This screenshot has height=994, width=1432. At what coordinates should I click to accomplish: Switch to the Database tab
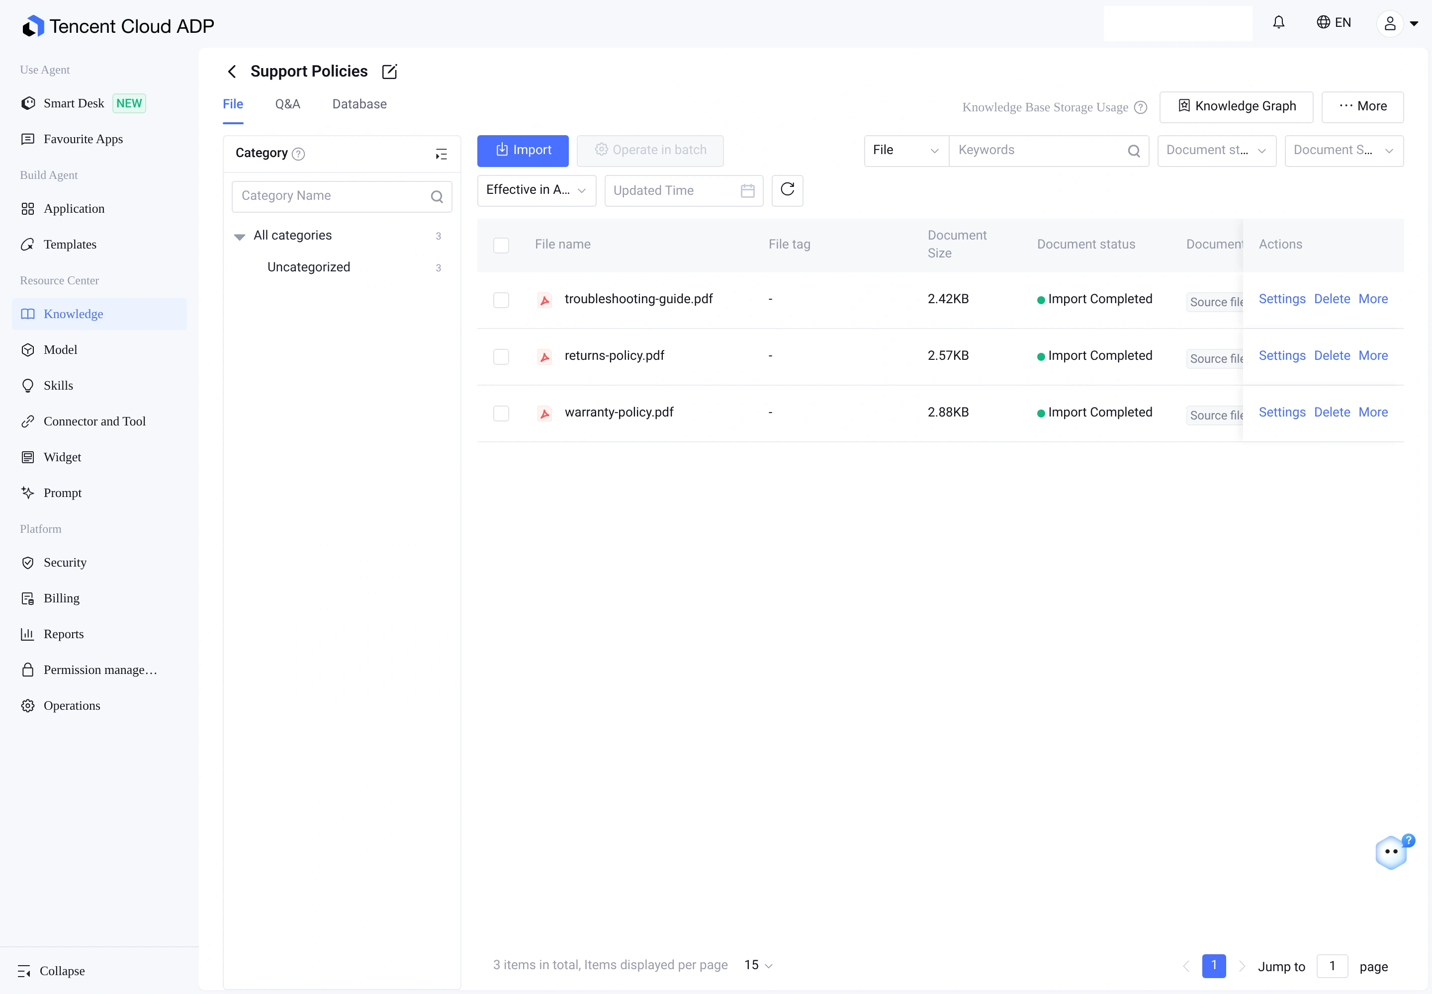(x=359, y=104)
